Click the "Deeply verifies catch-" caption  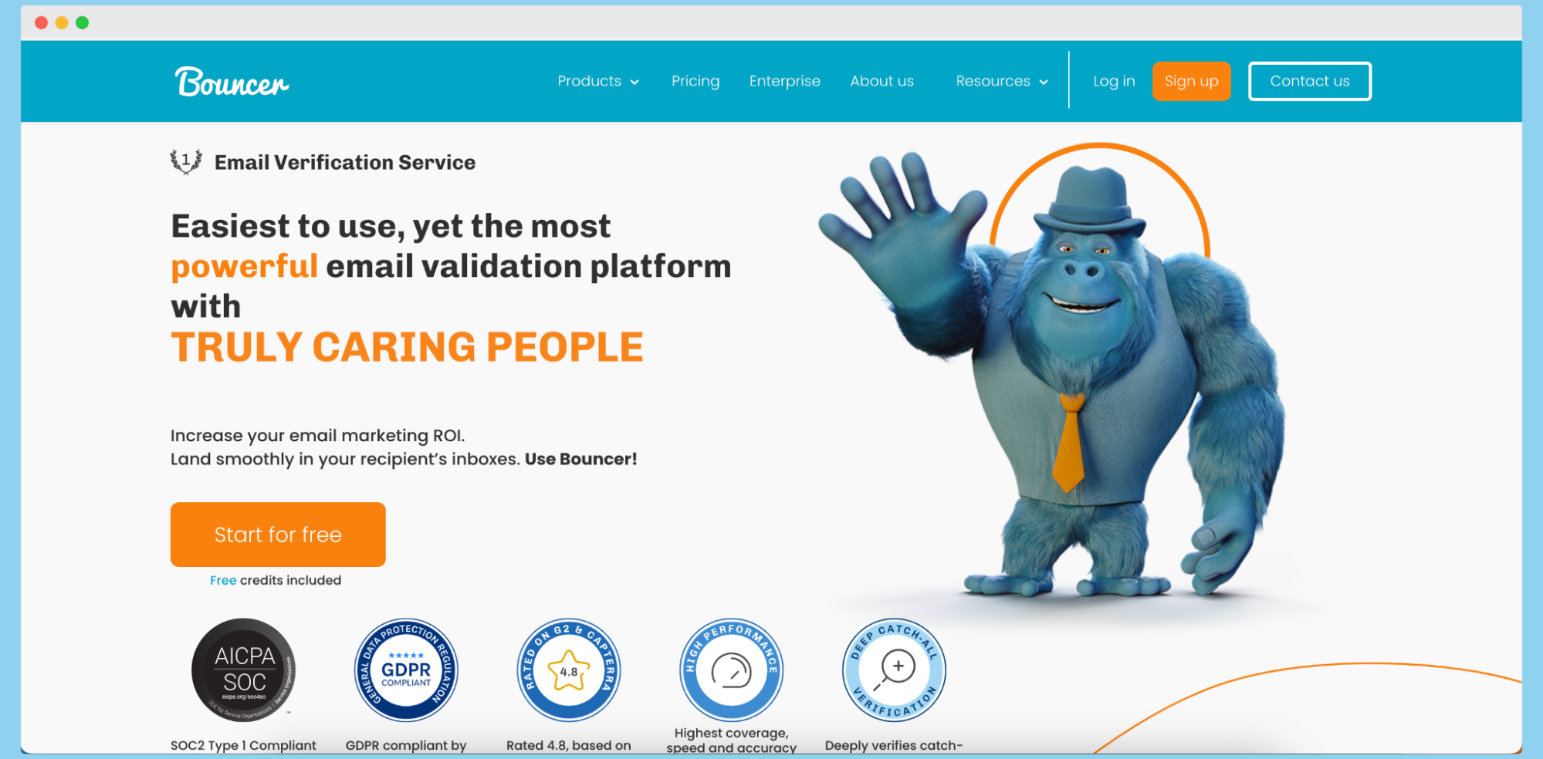[x=894, y=745]
